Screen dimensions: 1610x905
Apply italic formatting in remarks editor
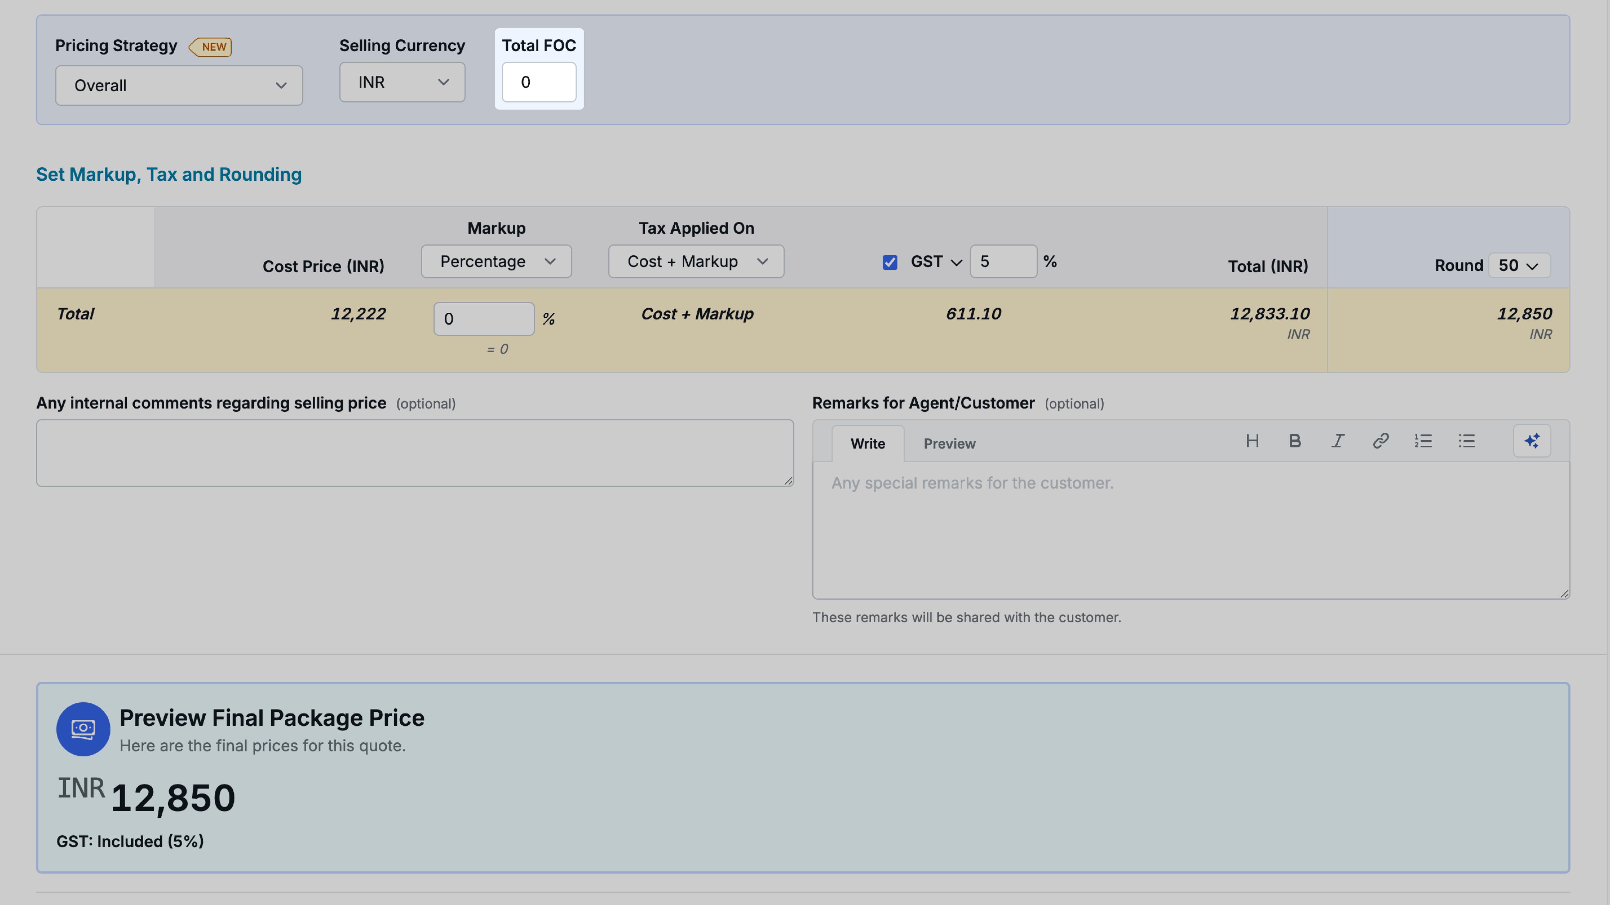(x=1337, y=441)
